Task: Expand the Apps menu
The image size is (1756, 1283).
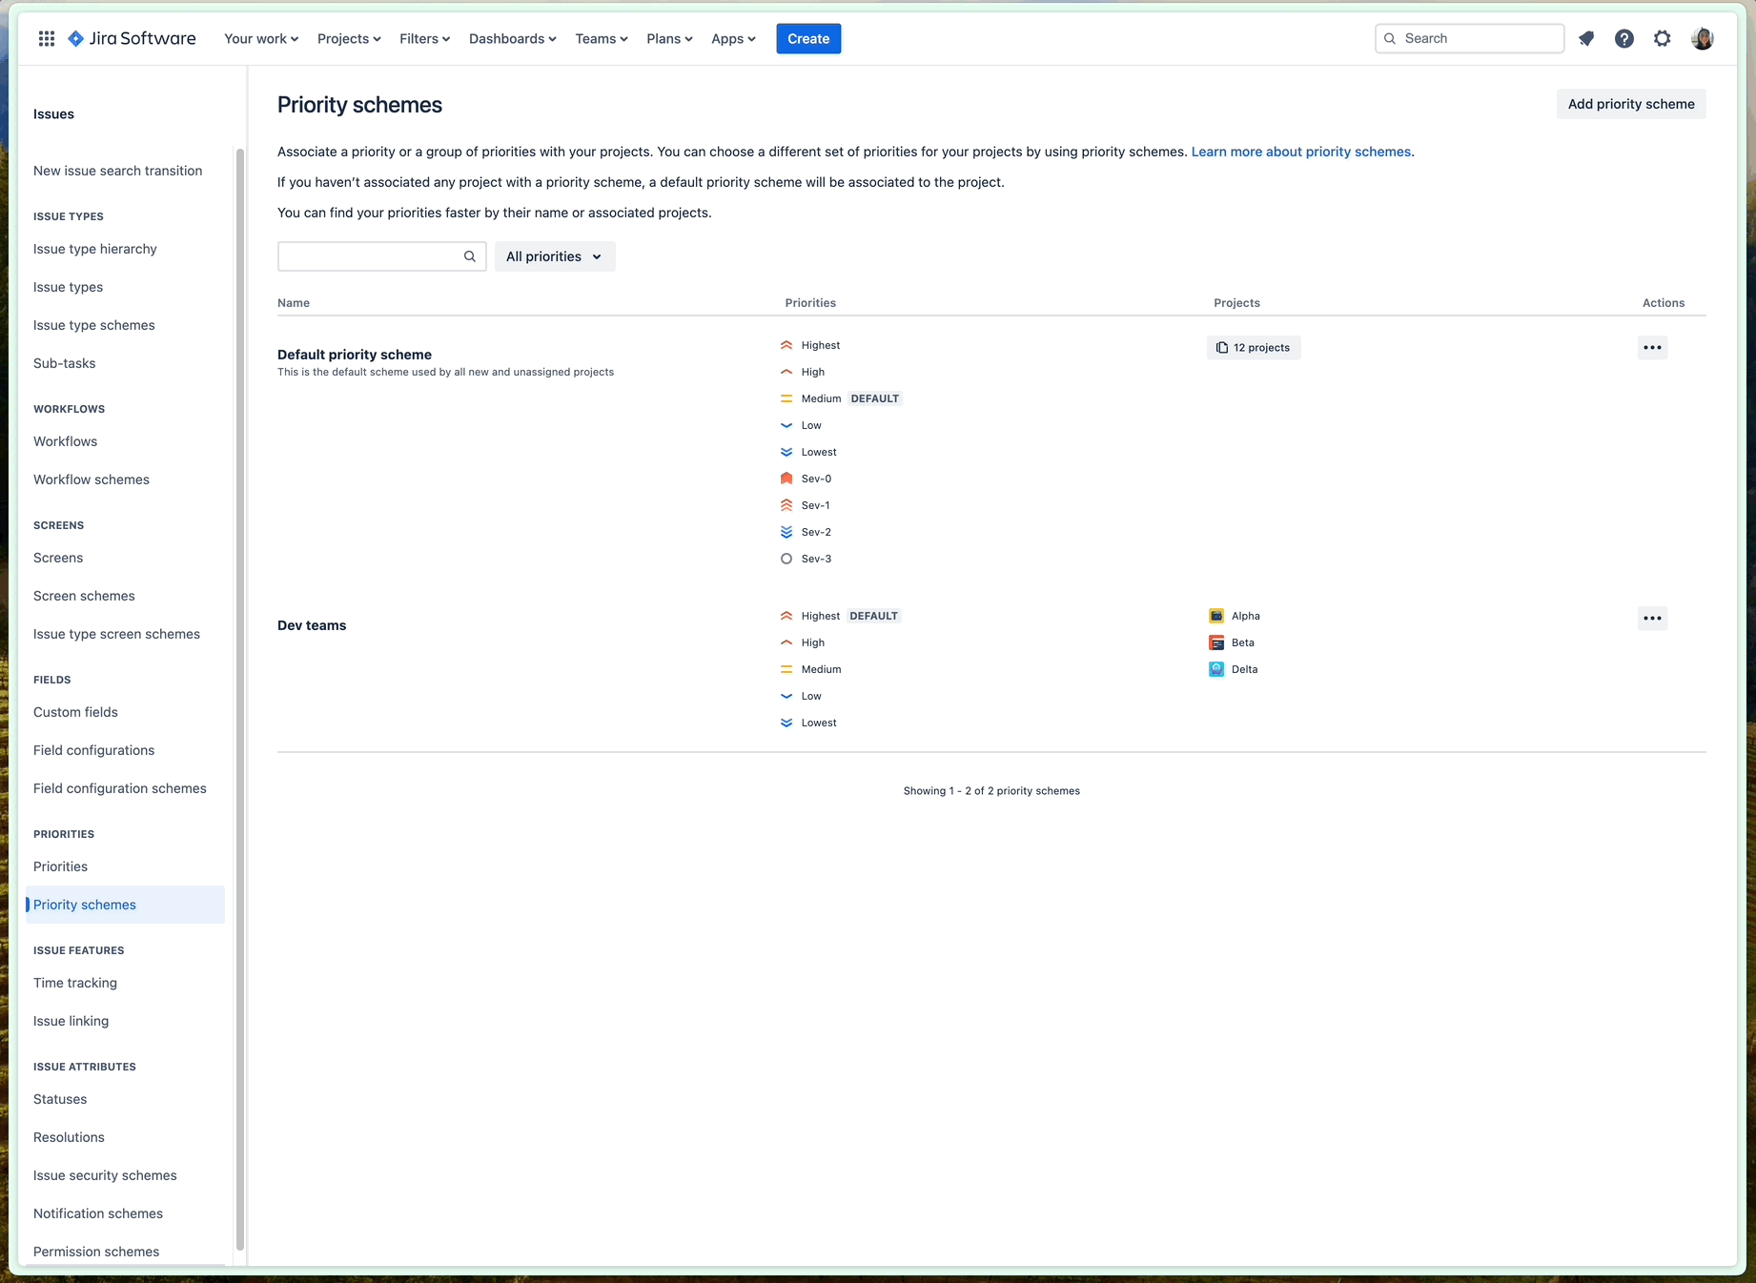Action: (733, 38)
